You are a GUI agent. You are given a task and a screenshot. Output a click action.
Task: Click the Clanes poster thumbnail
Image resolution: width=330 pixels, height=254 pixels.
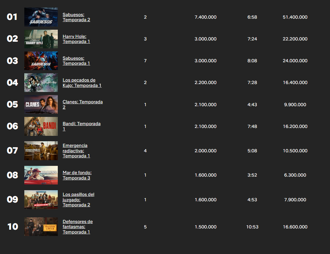[41, 104]
